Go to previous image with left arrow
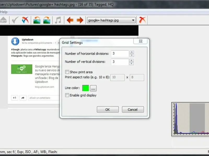 (x=70, y=20)
